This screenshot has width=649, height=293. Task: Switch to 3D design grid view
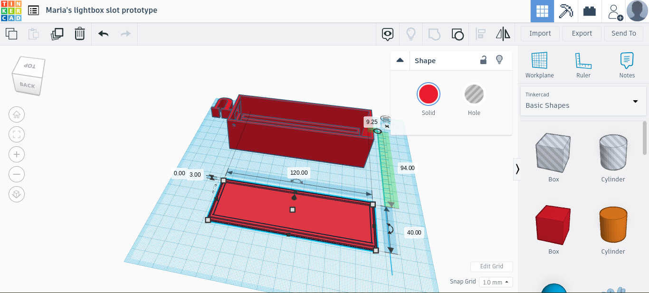(542, 11)
